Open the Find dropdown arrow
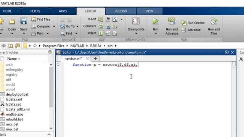This screenshot has width=244, height=137. (x=76, y=33)
